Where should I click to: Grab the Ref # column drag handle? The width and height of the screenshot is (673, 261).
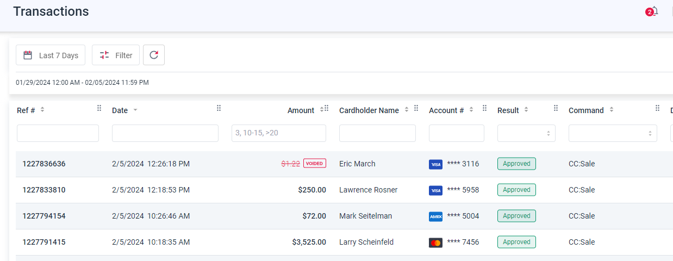pos(99,108)
